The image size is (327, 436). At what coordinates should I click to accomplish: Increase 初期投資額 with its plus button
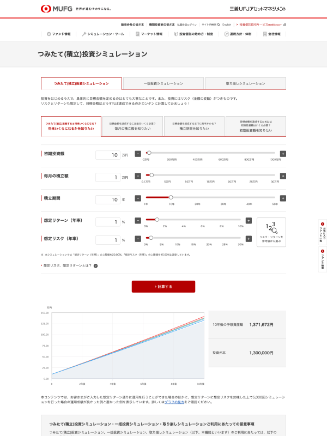(283, 154)
